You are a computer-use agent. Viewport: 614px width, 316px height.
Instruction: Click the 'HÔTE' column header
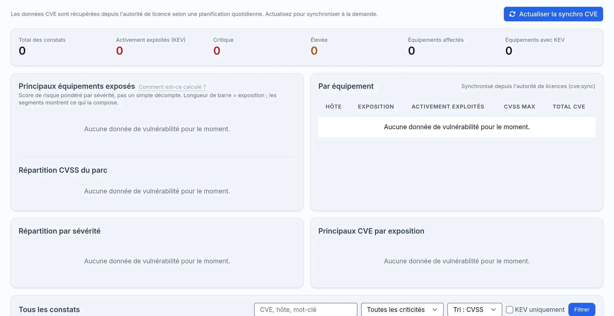click(x=333, y=106)
